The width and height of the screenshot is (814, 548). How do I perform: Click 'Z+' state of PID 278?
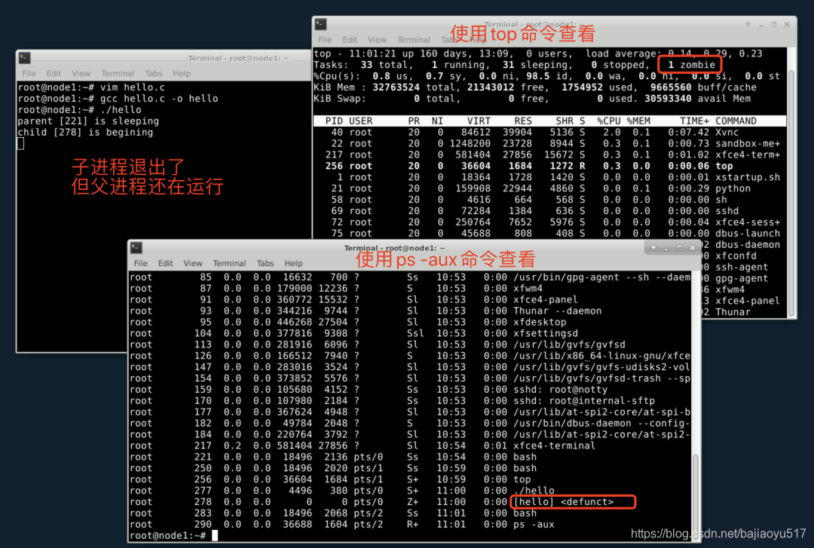413,502
